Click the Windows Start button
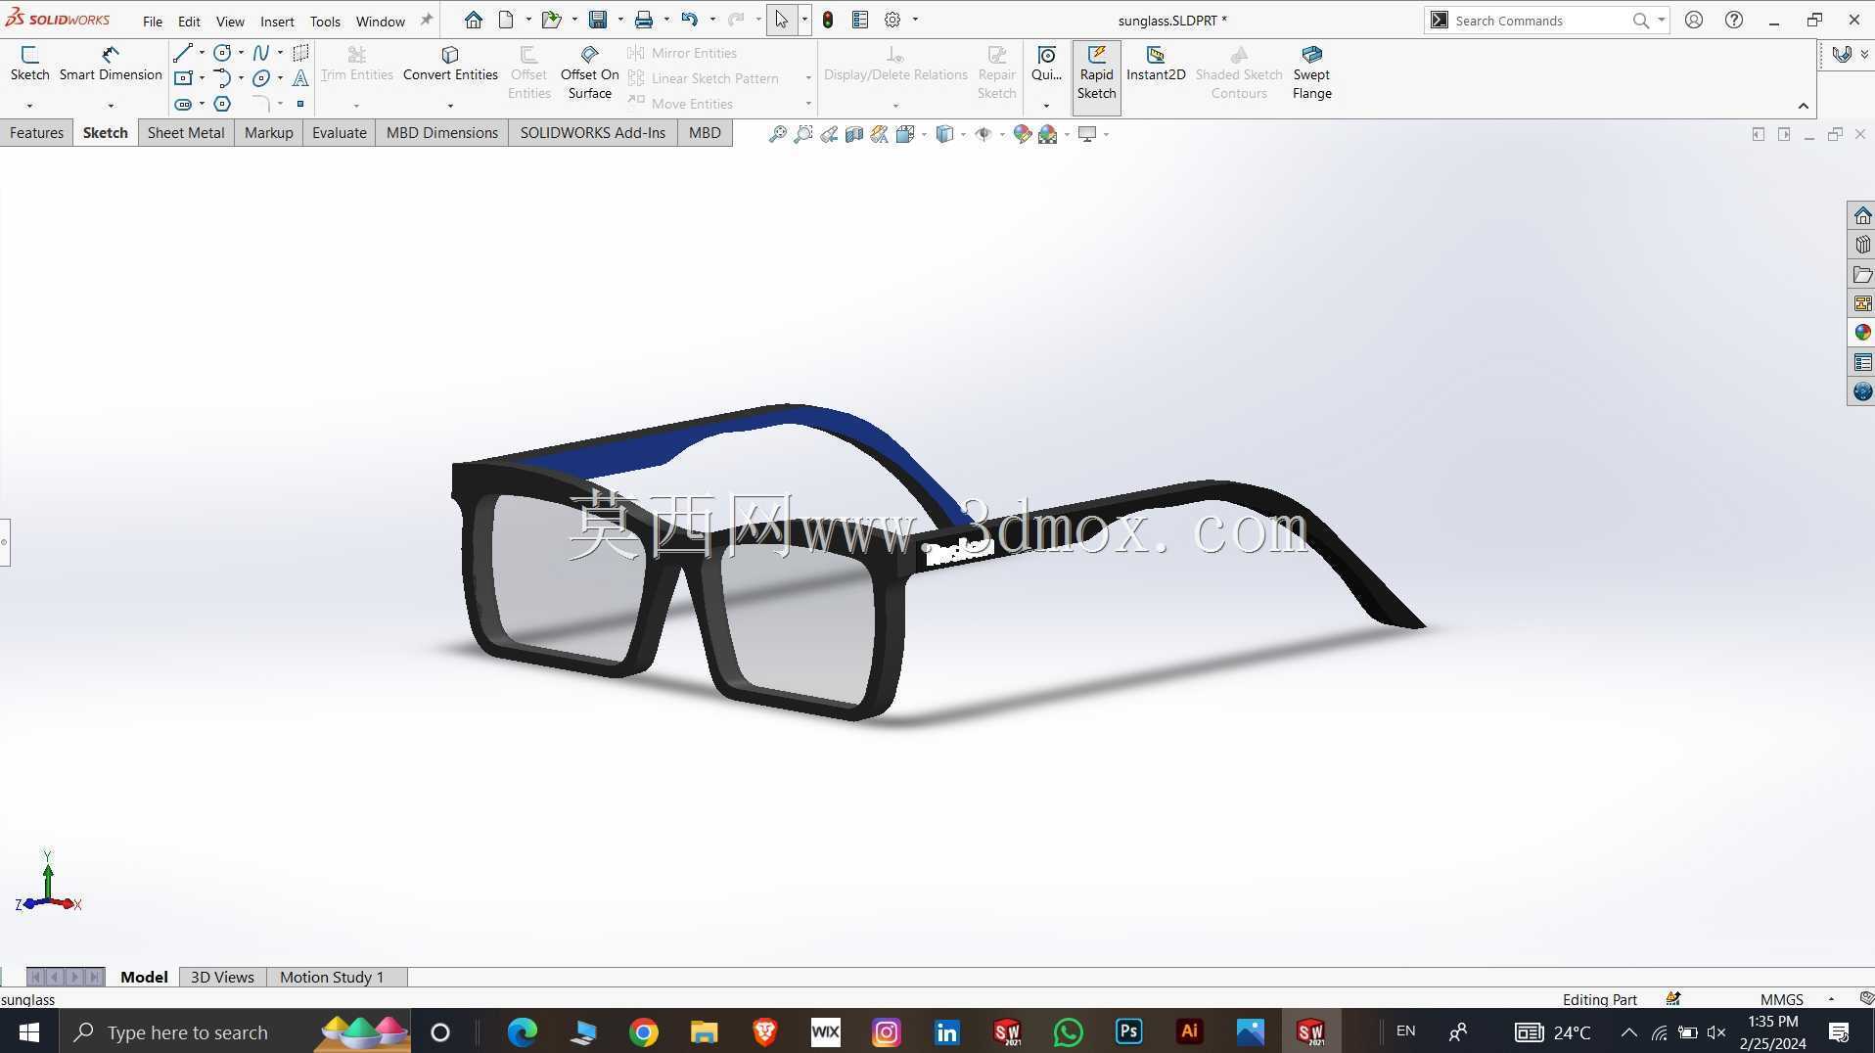Image resolution: width=1875 pixels, height=1053 pixels. (x=29, y=1032)
